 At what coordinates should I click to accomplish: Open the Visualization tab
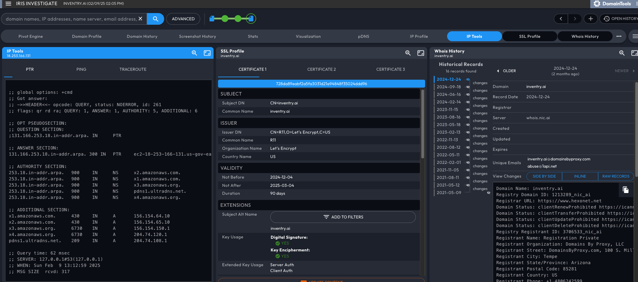308,36
